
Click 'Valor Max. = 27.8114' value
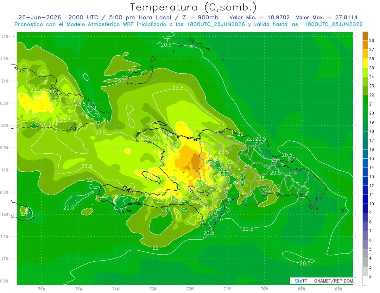tap(327, 17)
